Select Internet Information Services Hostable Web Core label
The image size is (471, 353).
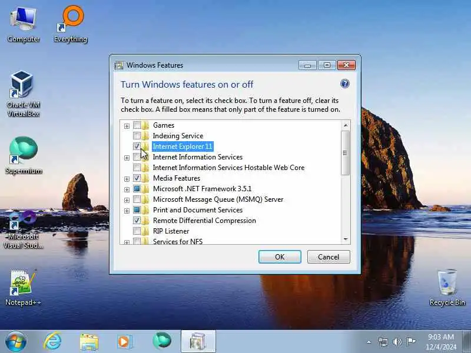point(228,168)
